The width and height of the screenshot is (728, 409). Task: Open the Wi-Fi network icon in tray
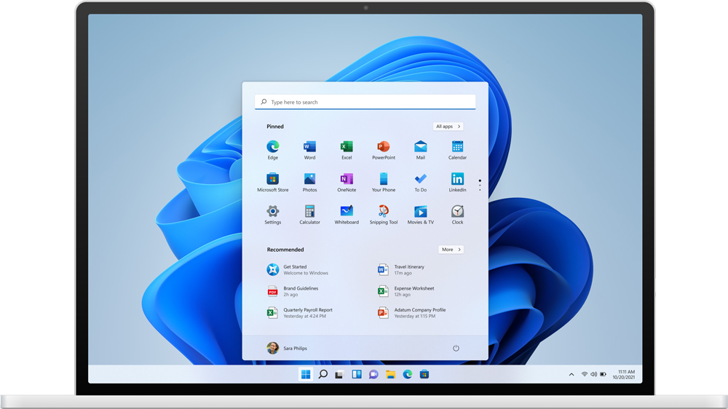[x=584, y=374]
